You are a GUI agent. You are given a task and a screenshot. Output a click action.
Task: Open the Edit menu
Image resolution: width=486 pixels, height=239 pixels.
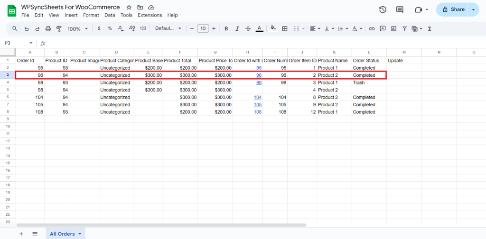[39, 15]
